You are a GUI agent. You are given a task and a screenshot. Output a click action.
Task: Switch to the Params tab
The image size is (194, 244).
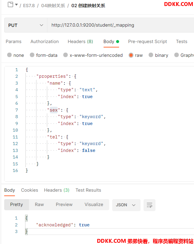point(13,42)
